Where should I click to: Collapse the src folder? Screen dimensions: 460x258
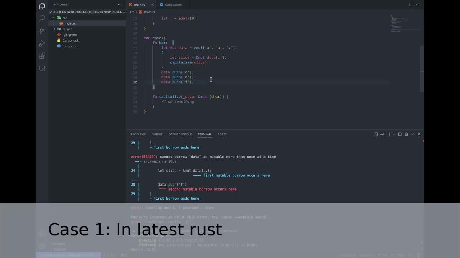tap(87, 18)
